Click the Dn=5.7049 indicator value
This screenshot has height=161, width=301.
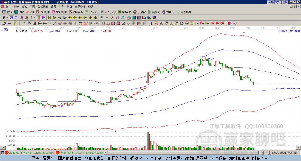[89, 31]
